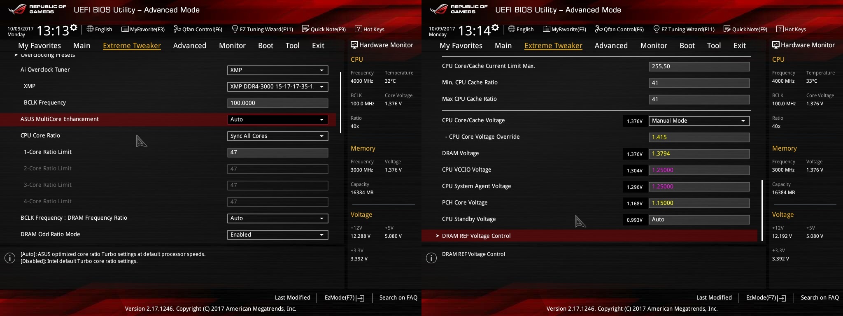Viewport: 843px width, 316px height.
Task: Open DRAM Odd Ratio Mode dropdown
Action: click(277, 235)
